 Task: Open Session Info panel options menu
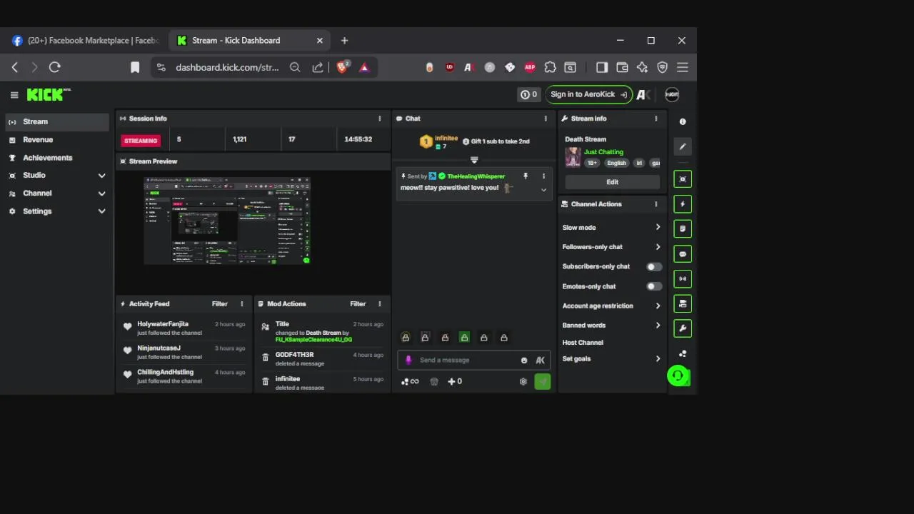pos(379,119)
